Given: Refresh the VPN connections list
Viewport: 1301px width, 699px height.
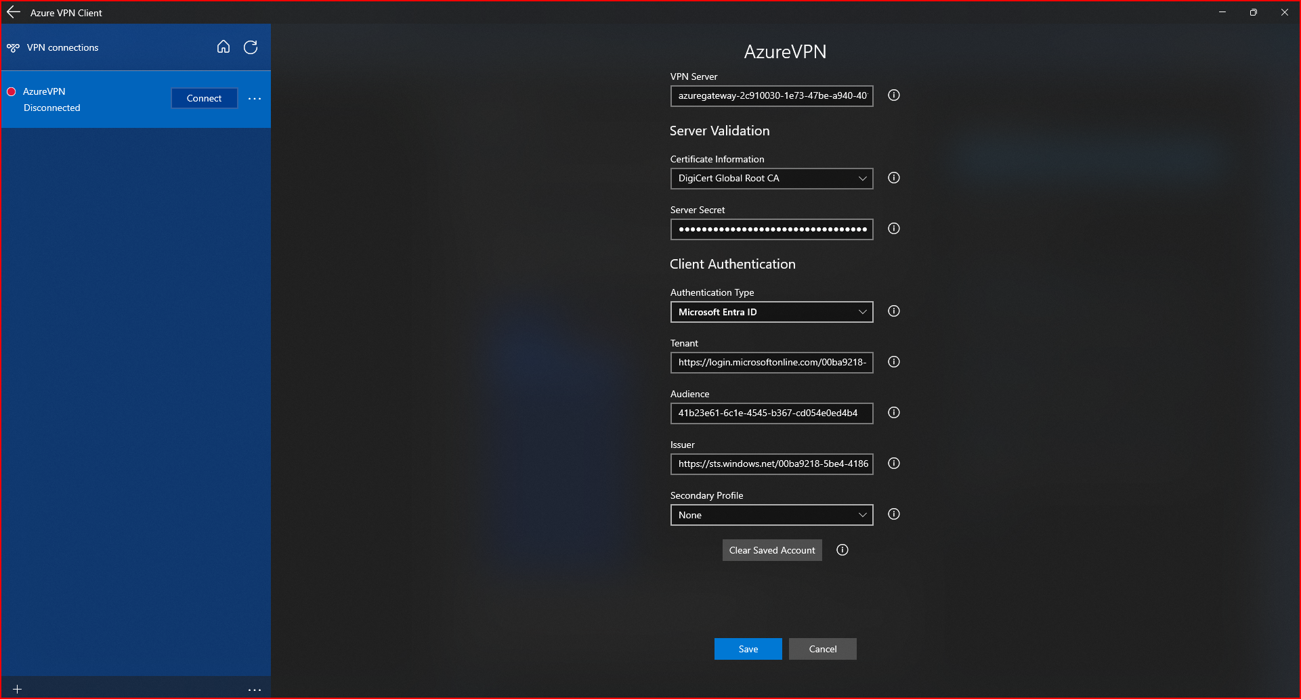Looking at the screenshot, I should (x=251, y=47).
